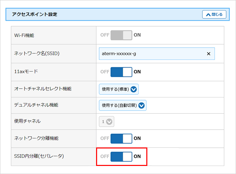Toggle the SSID内分離(セパレータ) switch
The height and width of the screenshot is (174, 236).
[121, 157]
